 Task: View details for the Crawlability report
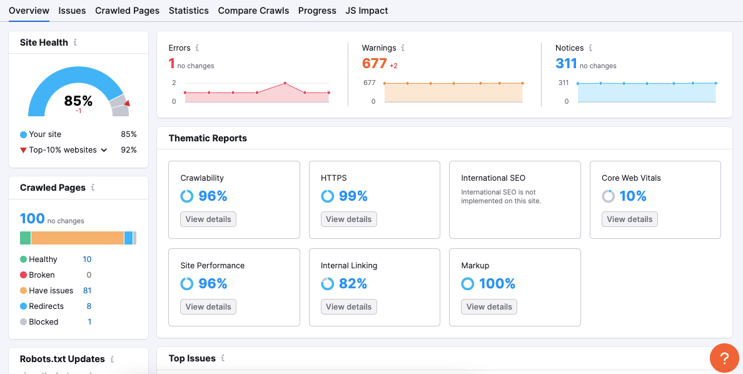[x=208, y=219]
